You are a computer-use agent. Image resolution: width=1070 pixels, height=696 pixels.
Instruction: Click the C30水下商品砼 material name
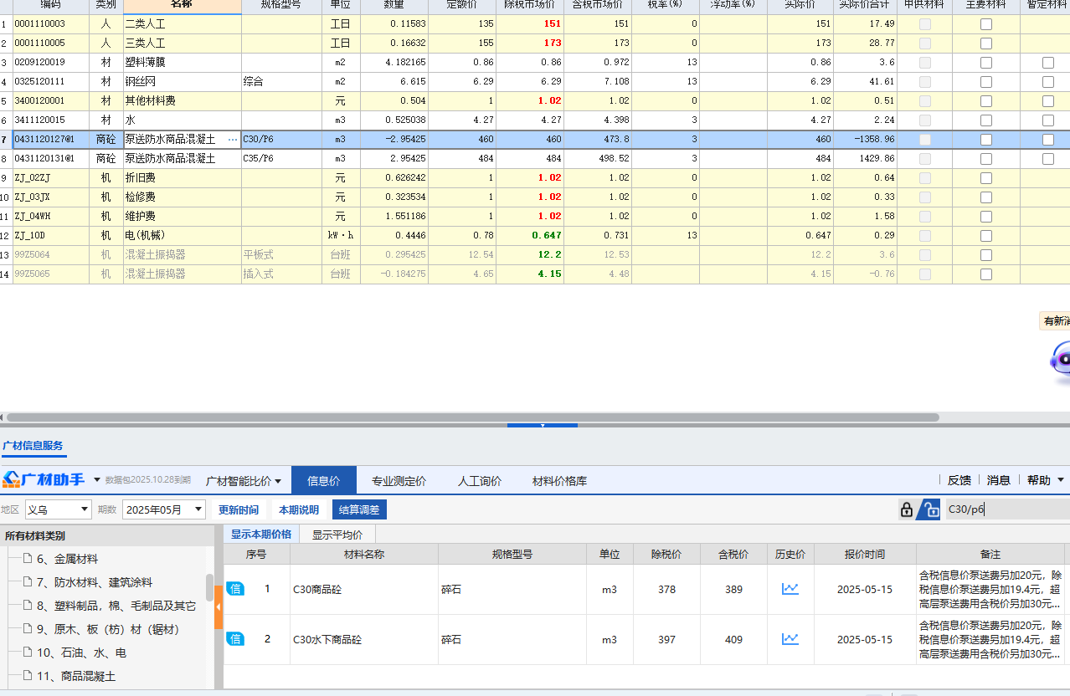(x=327, y=640)
